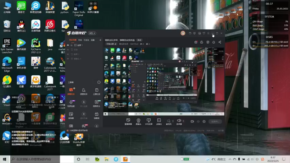Add 多媒体 media source
Viewport: 290px width, 163px height.
point(159,122)
